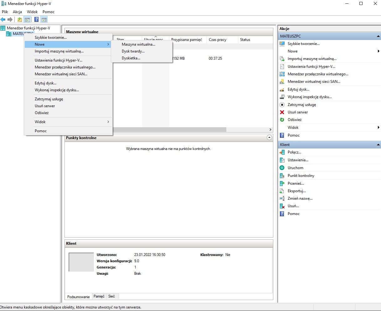Click the Przenieś icon in Klient actions
Image resolution: width=381 pixels, height=311 pixels.
pyautogui.click(x=282, y=183)
